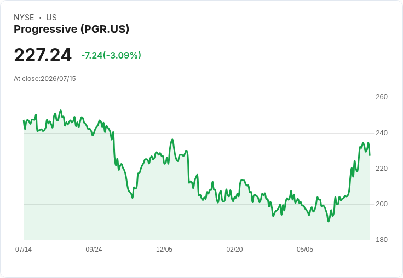Click the last data point of the line
Screen dimensions: 403x278
click(370, 155)
